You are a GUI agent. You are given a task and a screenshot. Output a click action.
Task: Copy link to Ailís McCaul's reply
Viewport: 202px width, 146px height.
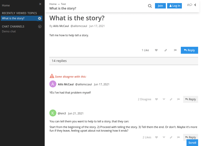[x=171, y=99]
